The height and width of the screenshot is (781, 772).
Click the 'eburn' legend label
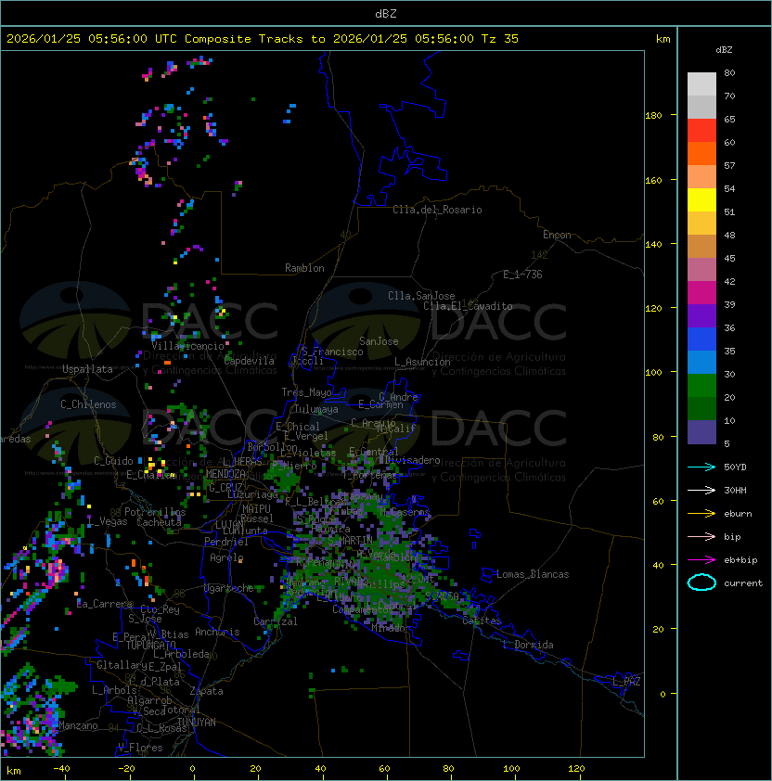[x=738, y=514]
